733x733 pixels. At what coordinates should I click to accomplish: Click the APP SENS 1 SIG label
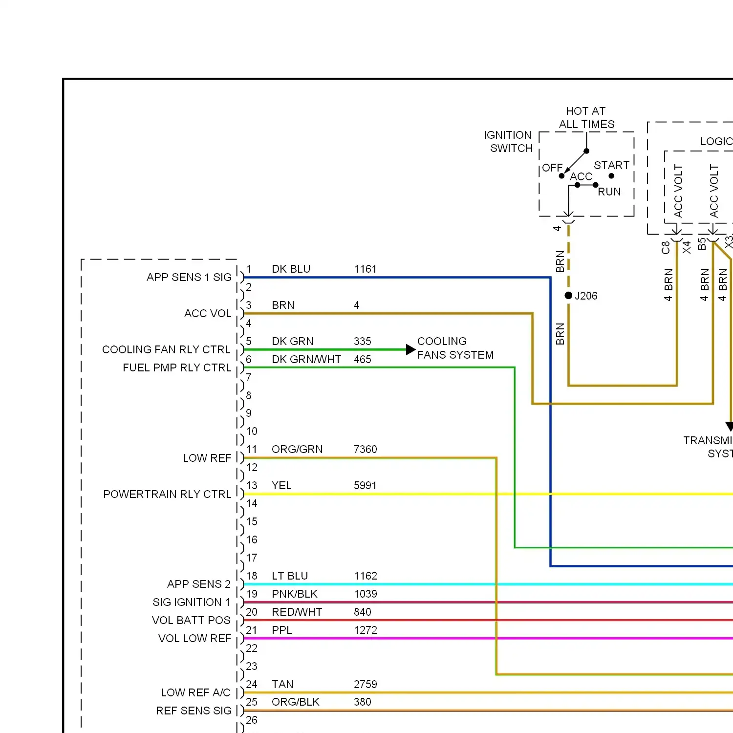click(x=189, y=277)
